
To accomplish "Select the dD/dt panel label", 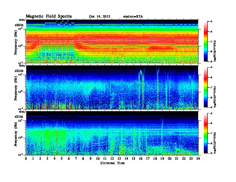I will coord(19,71).
